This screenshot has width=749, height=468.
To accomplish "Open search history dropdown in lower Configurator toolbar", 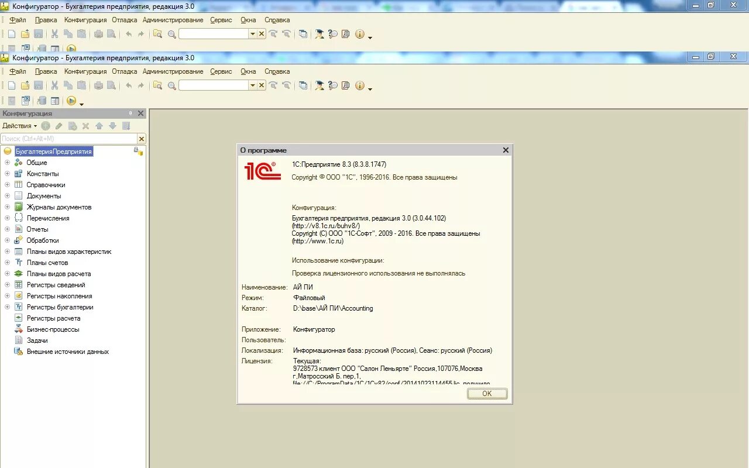I will 253,85.
